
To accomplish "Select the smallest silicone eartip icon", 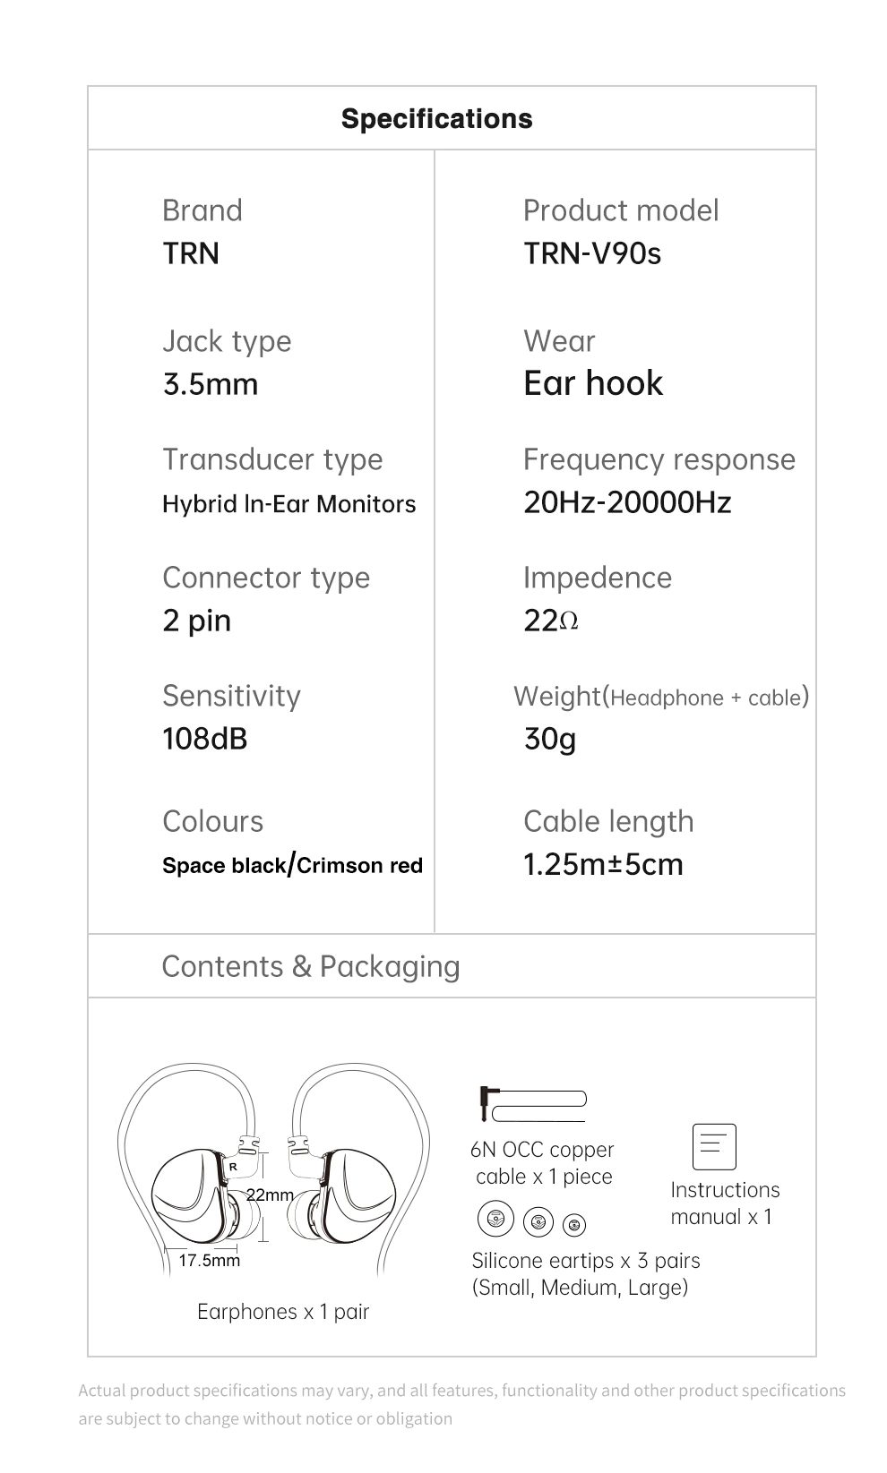I will coord(576,1223).
